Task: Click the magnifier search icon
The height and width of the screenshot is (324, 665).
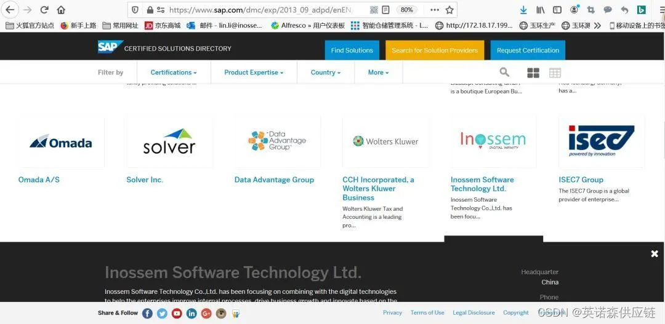Action: pyautogui.click(x=504, y=72)
